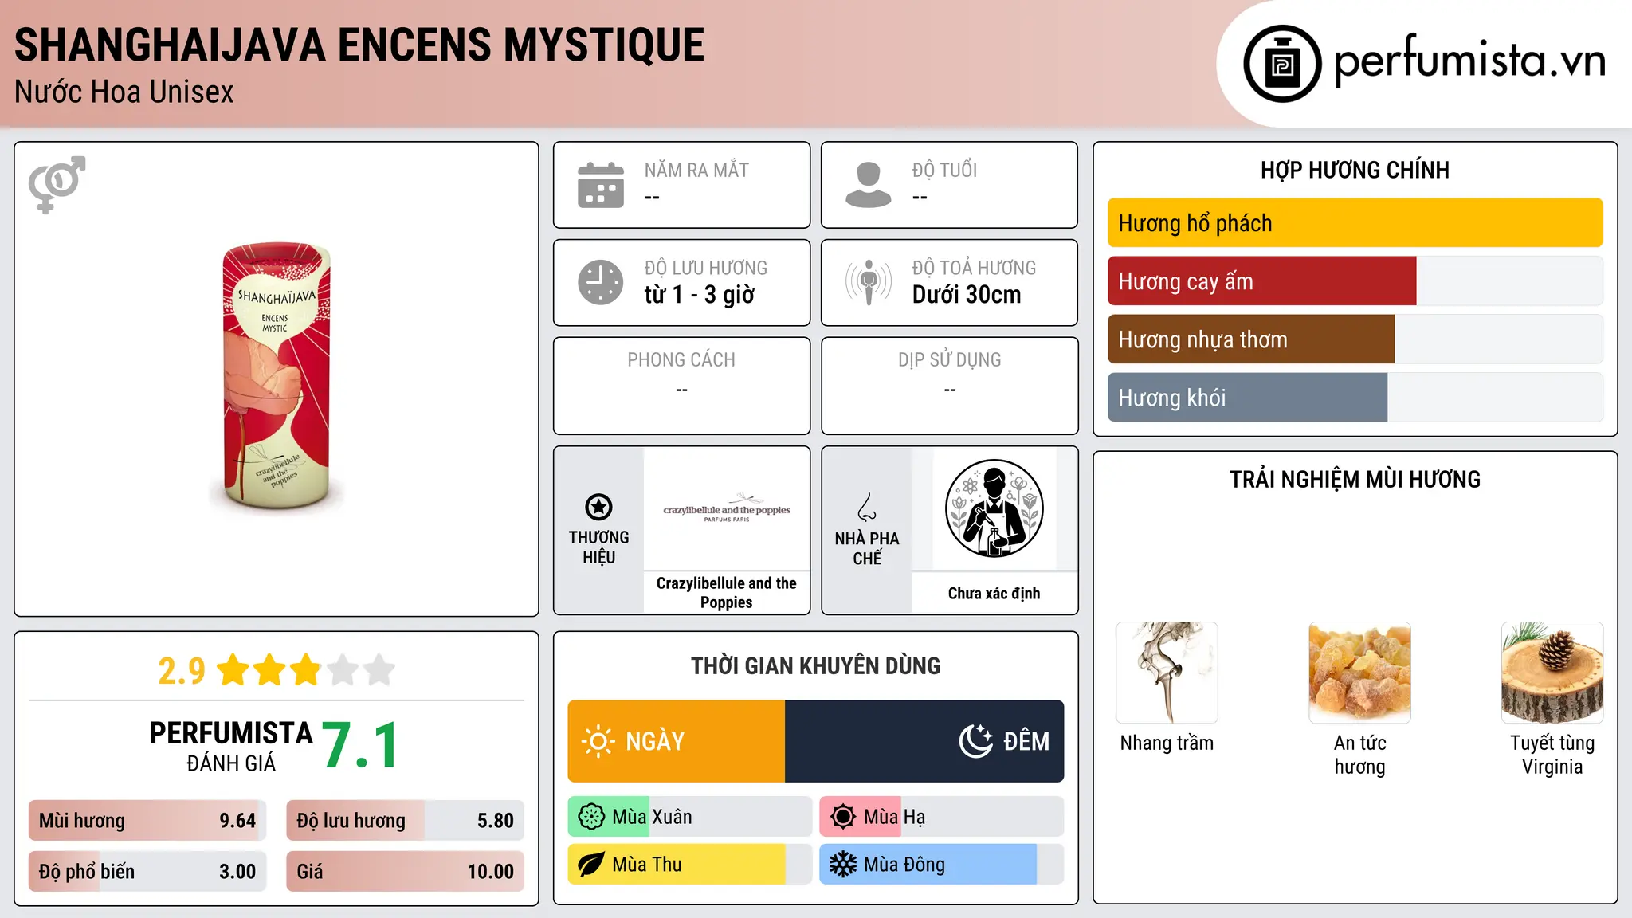Click the Nước Hoa Unisex subtitle
The image size is (1632, 918).
tap(124, 92)
